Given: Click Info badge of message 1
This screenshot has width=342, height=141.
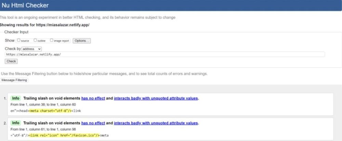Looking at the screenshot, I should click(16, 98).
